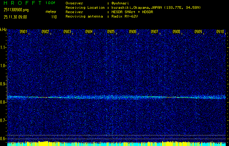
Task: Click the 0.8 kHz axis label
Action: point(3,102)
